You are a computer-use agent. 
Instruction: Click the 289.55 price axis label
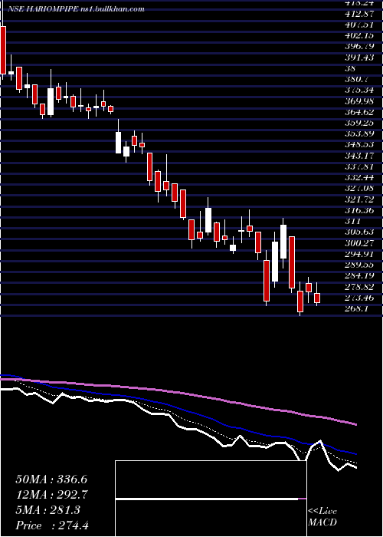[361, 265]
